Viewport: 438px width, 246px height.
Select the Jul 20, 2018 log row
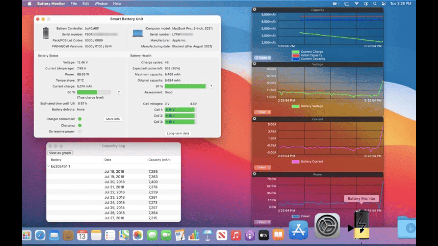[114, 182]
